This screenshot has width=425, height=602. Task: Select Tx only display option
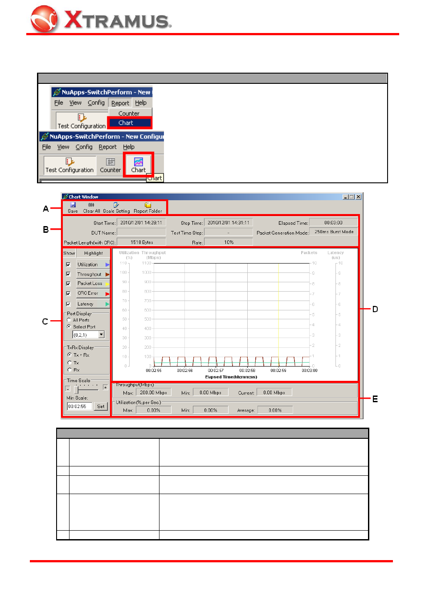point(69,363)
